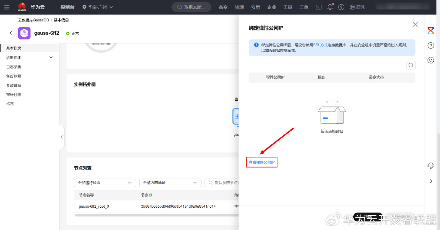Focus the 搜索云服 search box
The image size is (440, 230).
(x=191, y=7)
